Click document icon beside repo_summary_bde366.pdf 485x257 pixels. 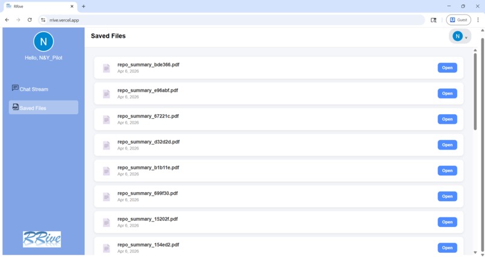[107, 68]
